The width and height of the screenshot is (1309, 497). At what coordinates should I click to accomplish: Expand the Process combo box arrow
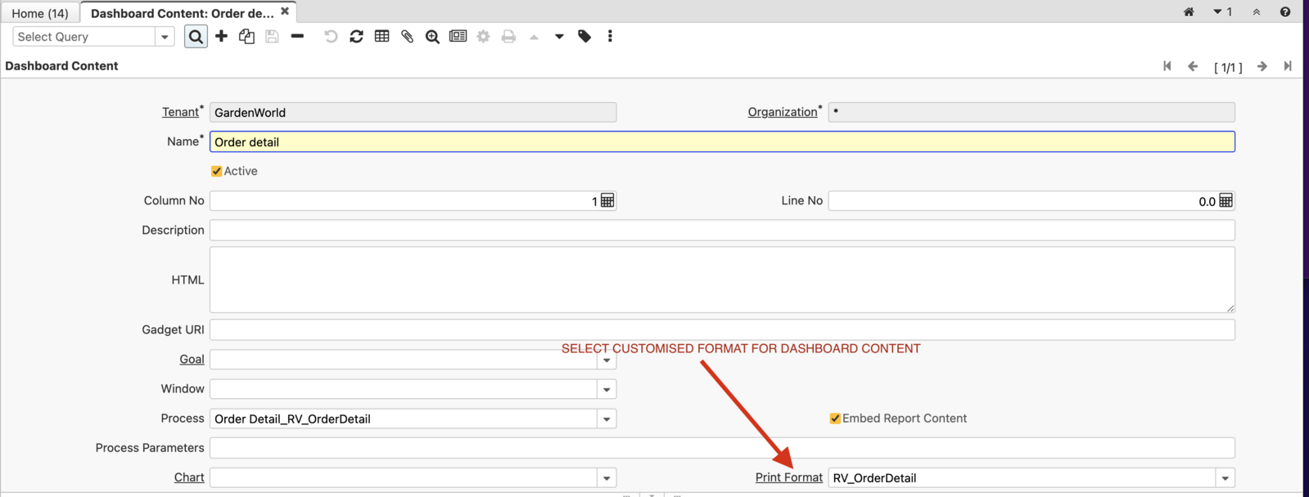[x=607, y=419]
